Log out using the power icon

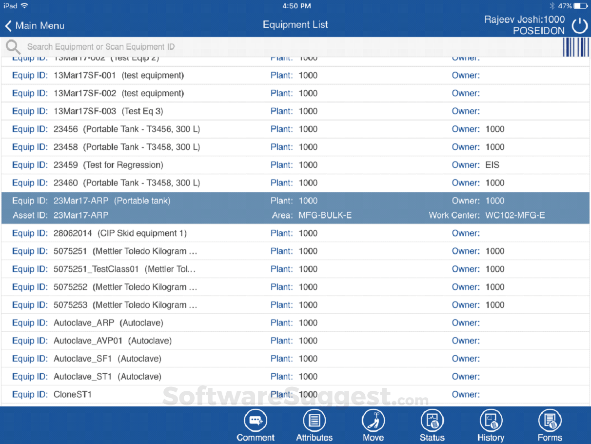[579, 25]
